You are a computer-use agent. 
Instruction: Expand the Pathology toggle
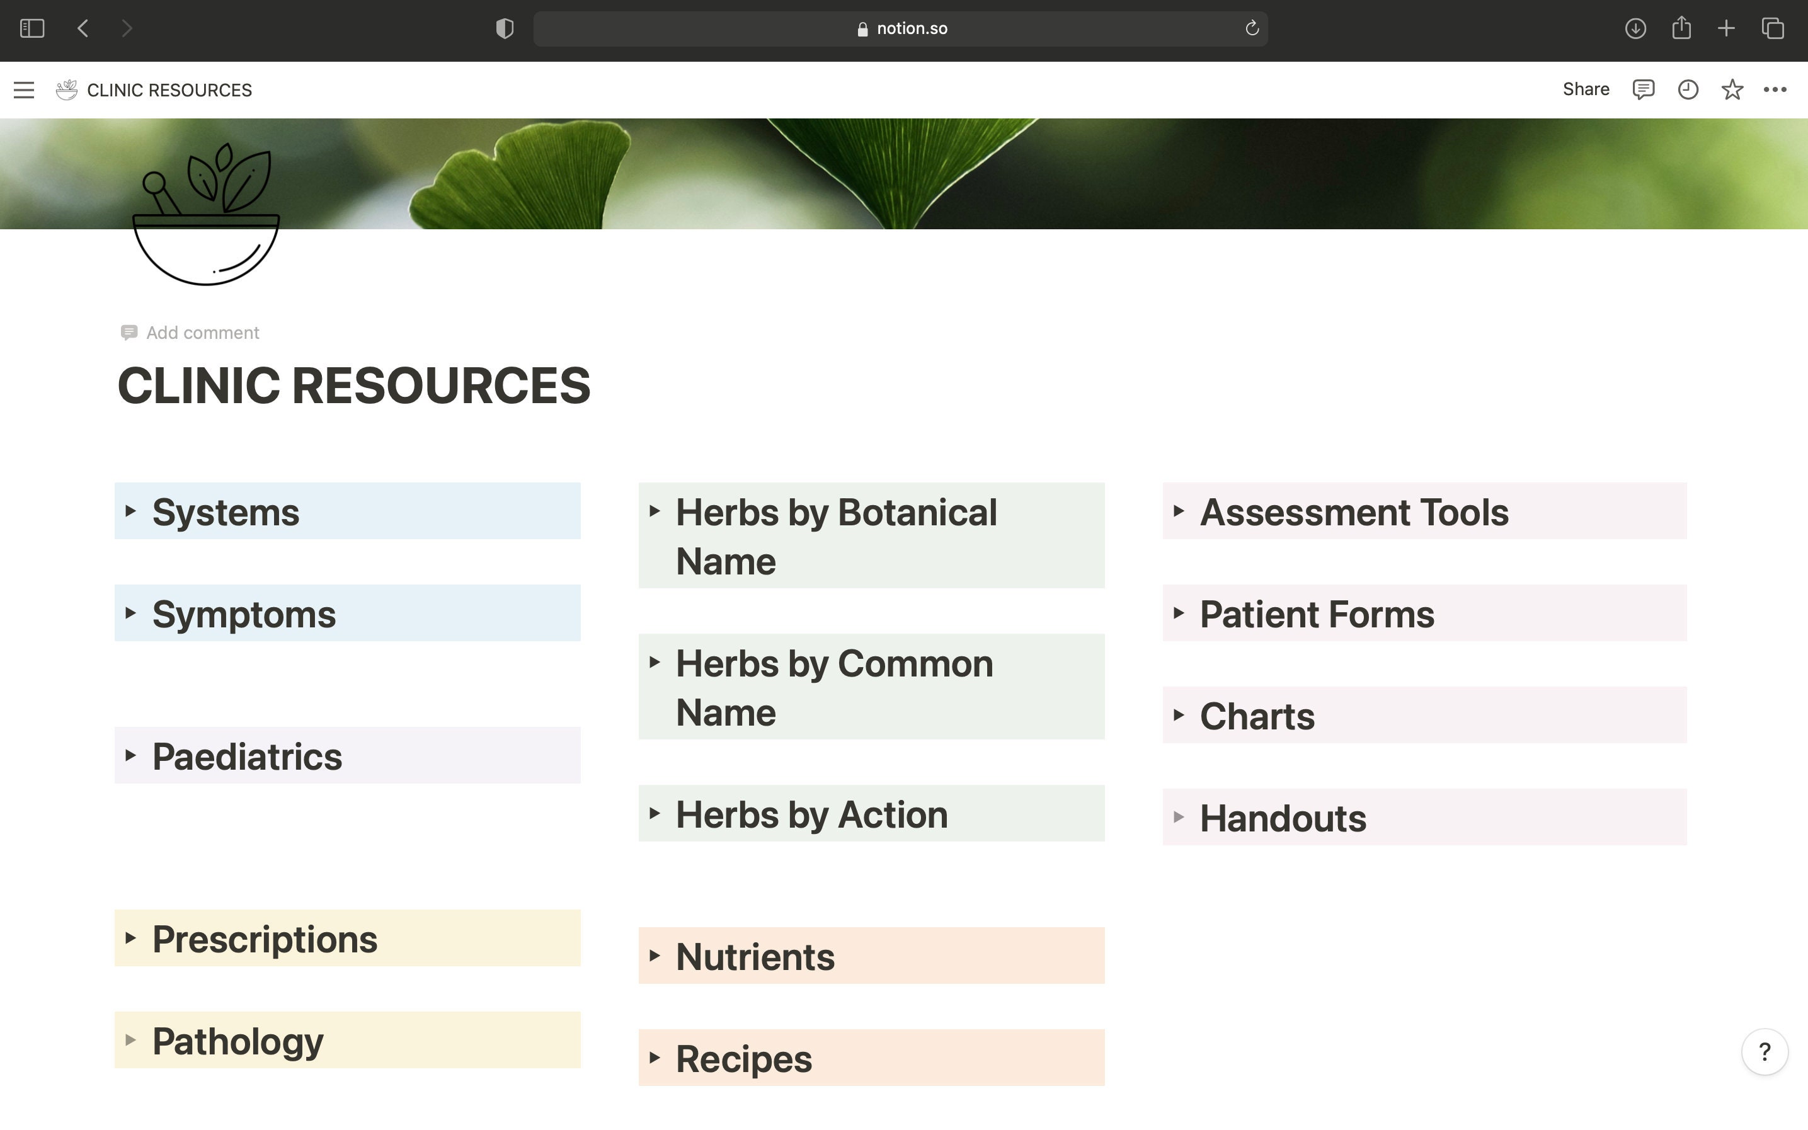131,1041
